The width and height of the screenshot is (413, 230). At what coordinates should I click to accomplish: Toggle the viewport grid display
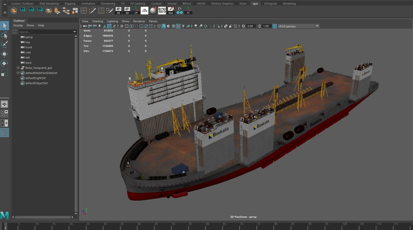(x=122, y=26)
